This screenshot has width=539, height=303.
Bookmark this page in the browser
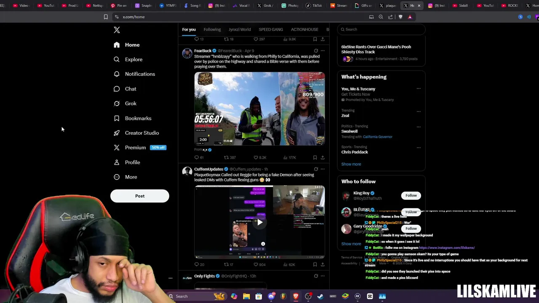tap(106, 17)
